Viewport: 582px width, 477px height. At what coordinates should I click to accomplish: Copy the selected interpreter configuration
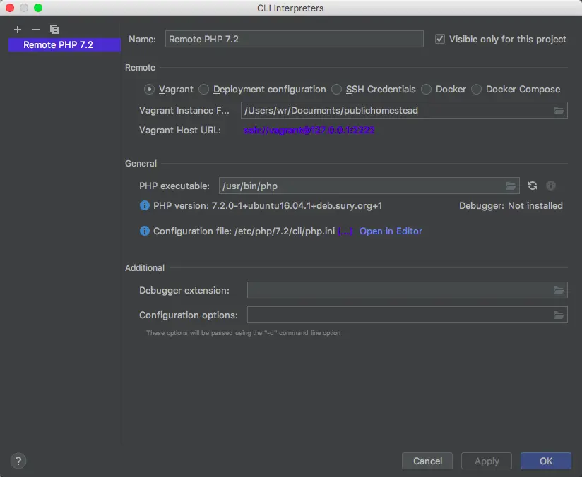(54, 30)
